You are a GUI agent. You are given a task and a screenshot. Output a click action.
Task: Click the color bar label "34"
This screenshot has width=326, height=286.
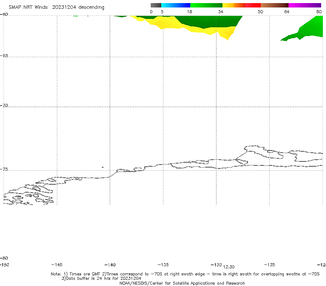click(221, 11)
